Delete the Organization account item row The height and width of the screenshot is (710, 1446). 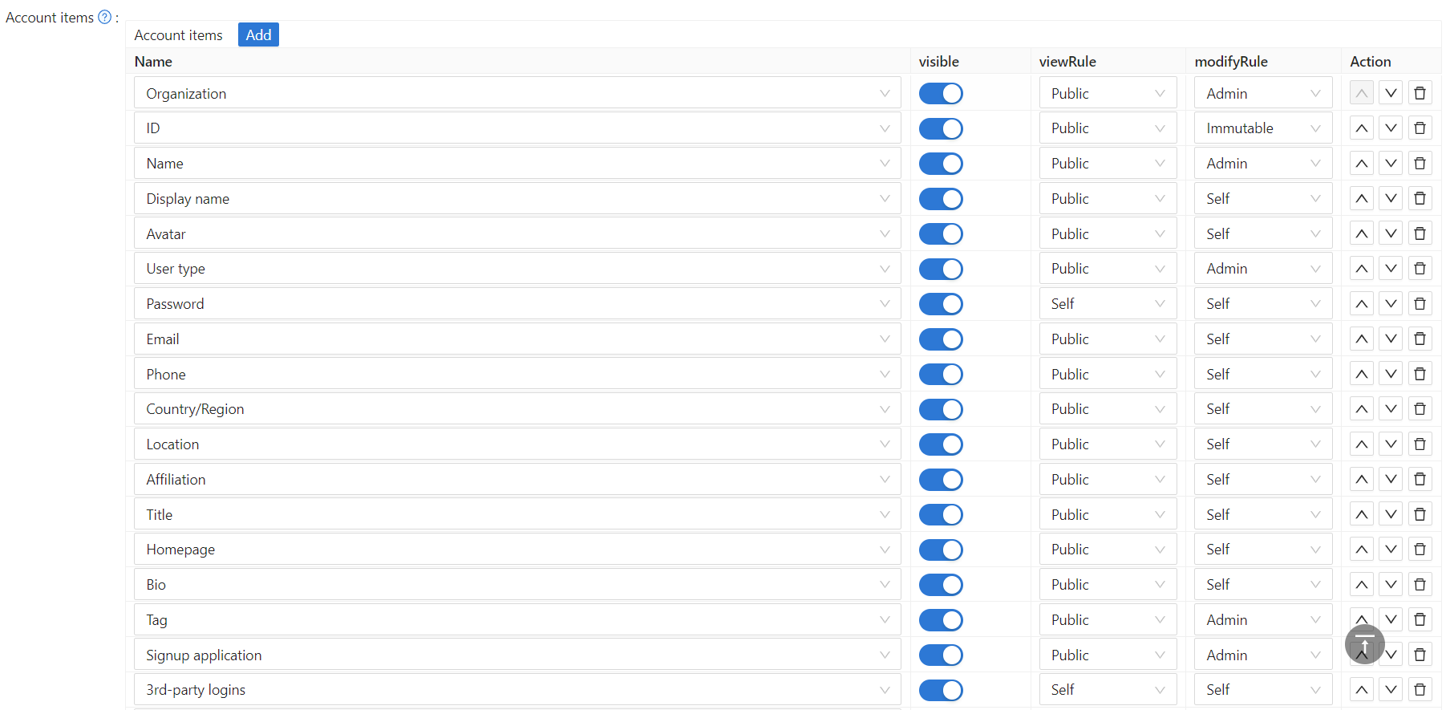coord(1420,93)
